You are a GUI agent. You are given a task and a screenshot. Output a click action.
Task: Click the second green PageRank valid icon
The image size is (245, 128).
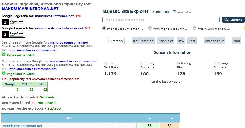4,73
